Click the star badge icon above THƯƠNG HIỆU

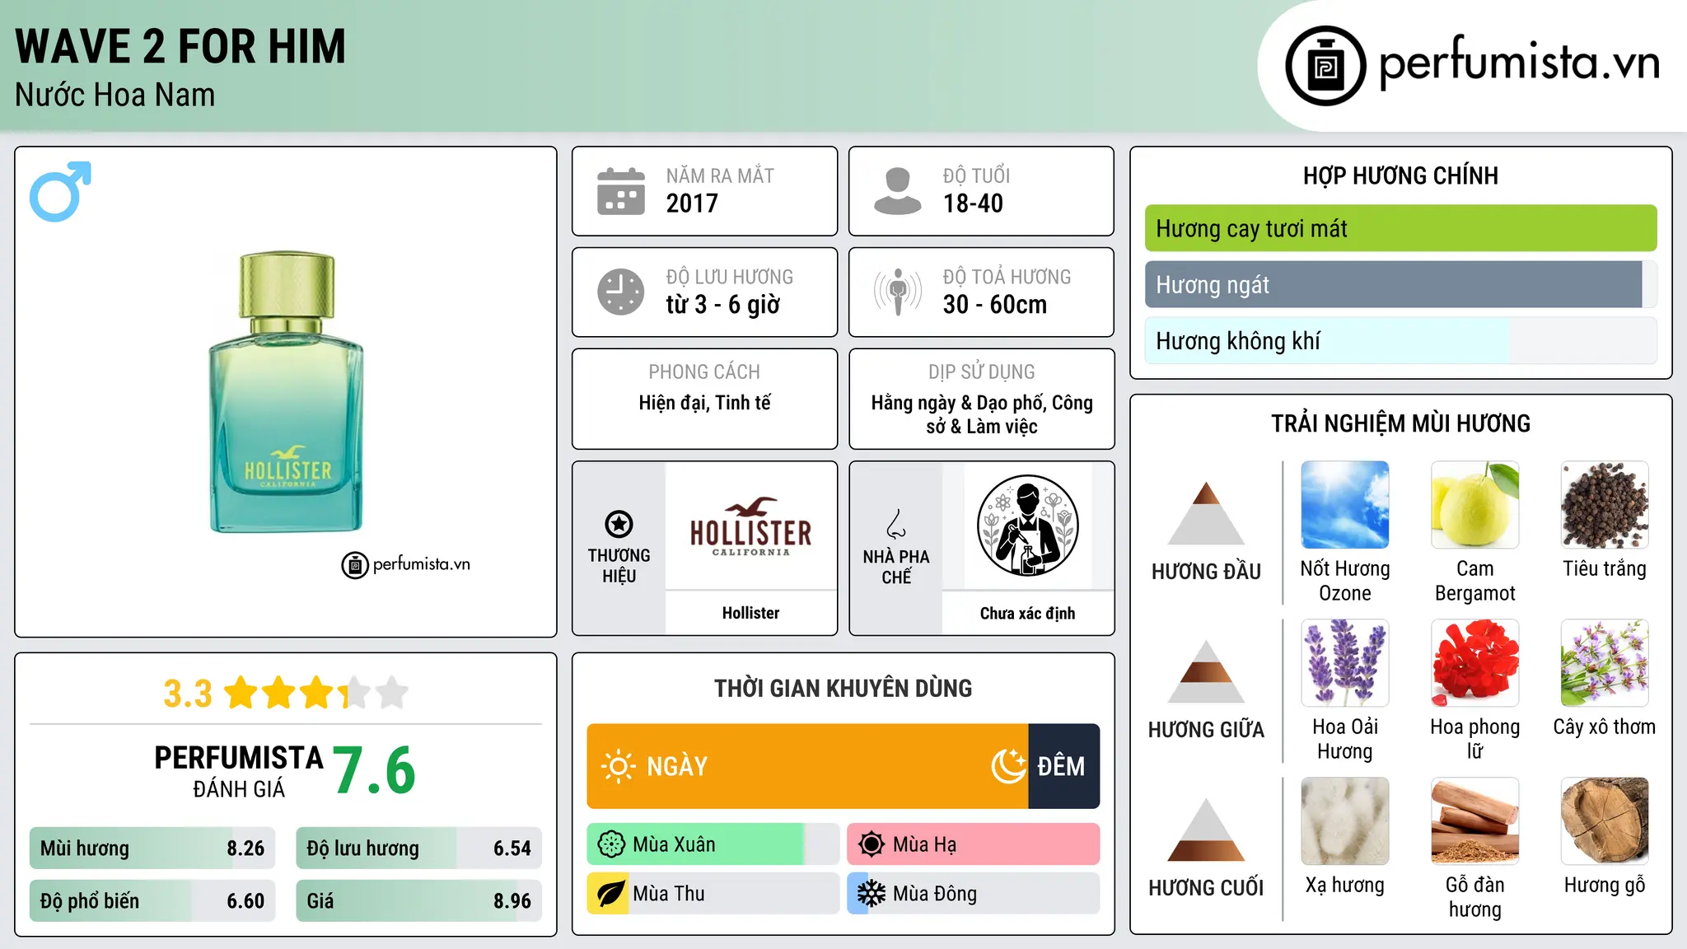(619, 524)
